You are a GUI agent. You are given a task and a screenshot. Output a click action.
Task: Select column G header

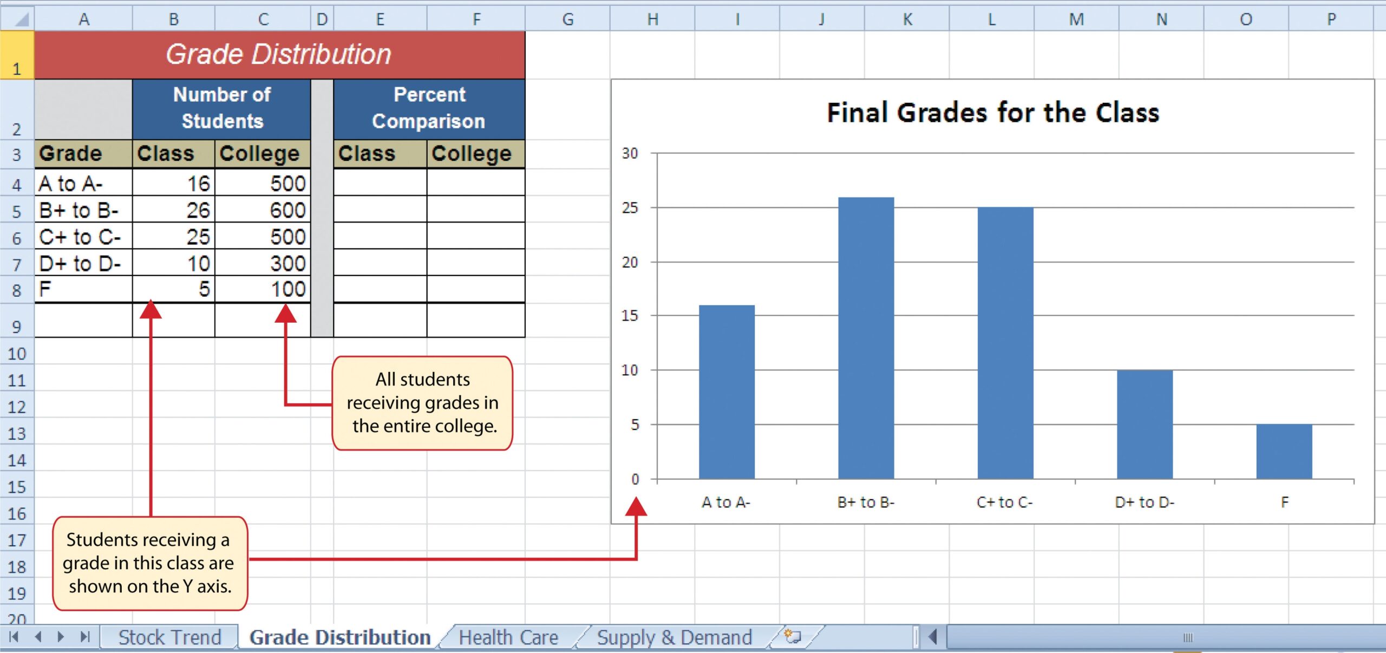(567, 19)
